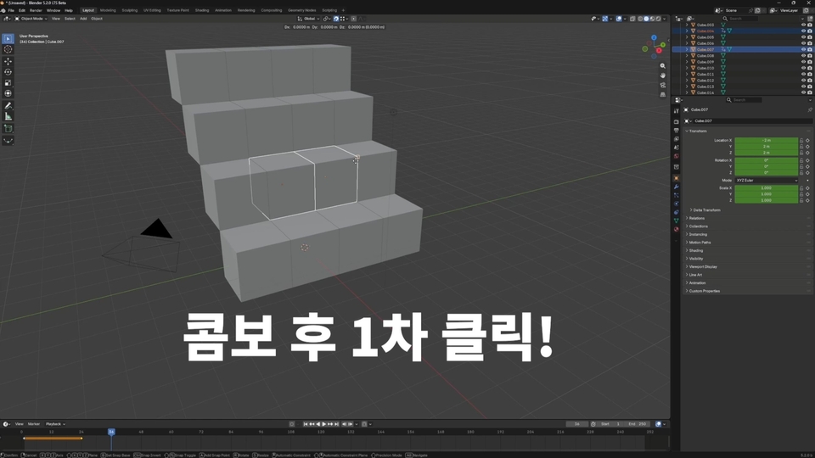815x458 pixels.
Task: Click the Location X value field
Action: (x=766, y=140)
